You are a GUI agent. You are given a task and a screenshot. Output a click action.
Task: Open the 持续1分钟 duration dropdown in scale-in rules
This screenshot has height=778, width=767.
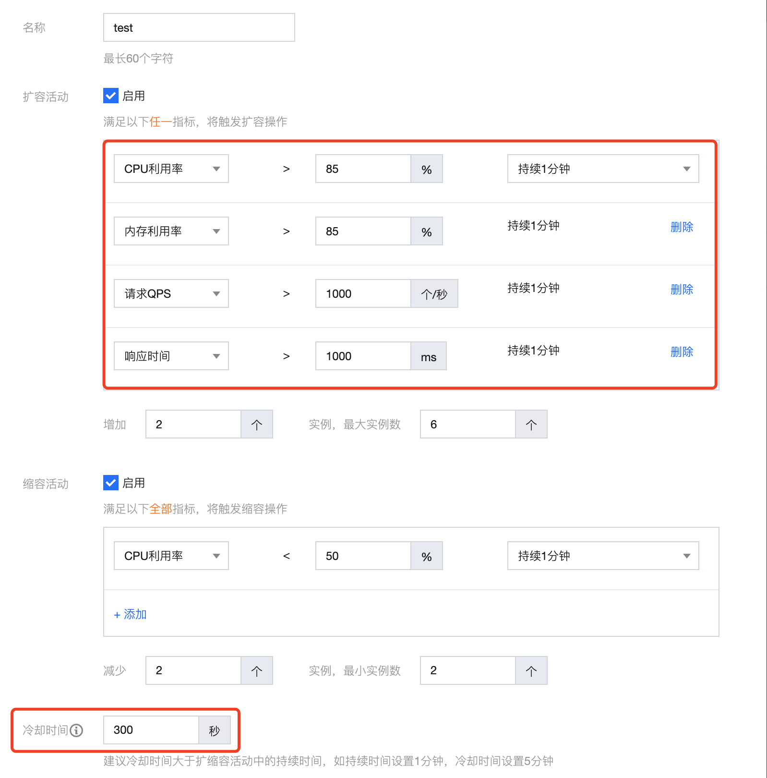pos(603,556)
